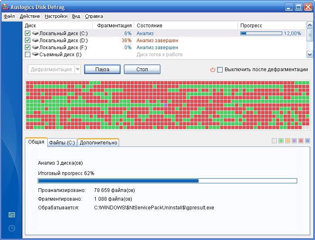Open the scheduler clock sidebar icon
Viewport: 315px width, 240px height.
[x=12, y=228]
